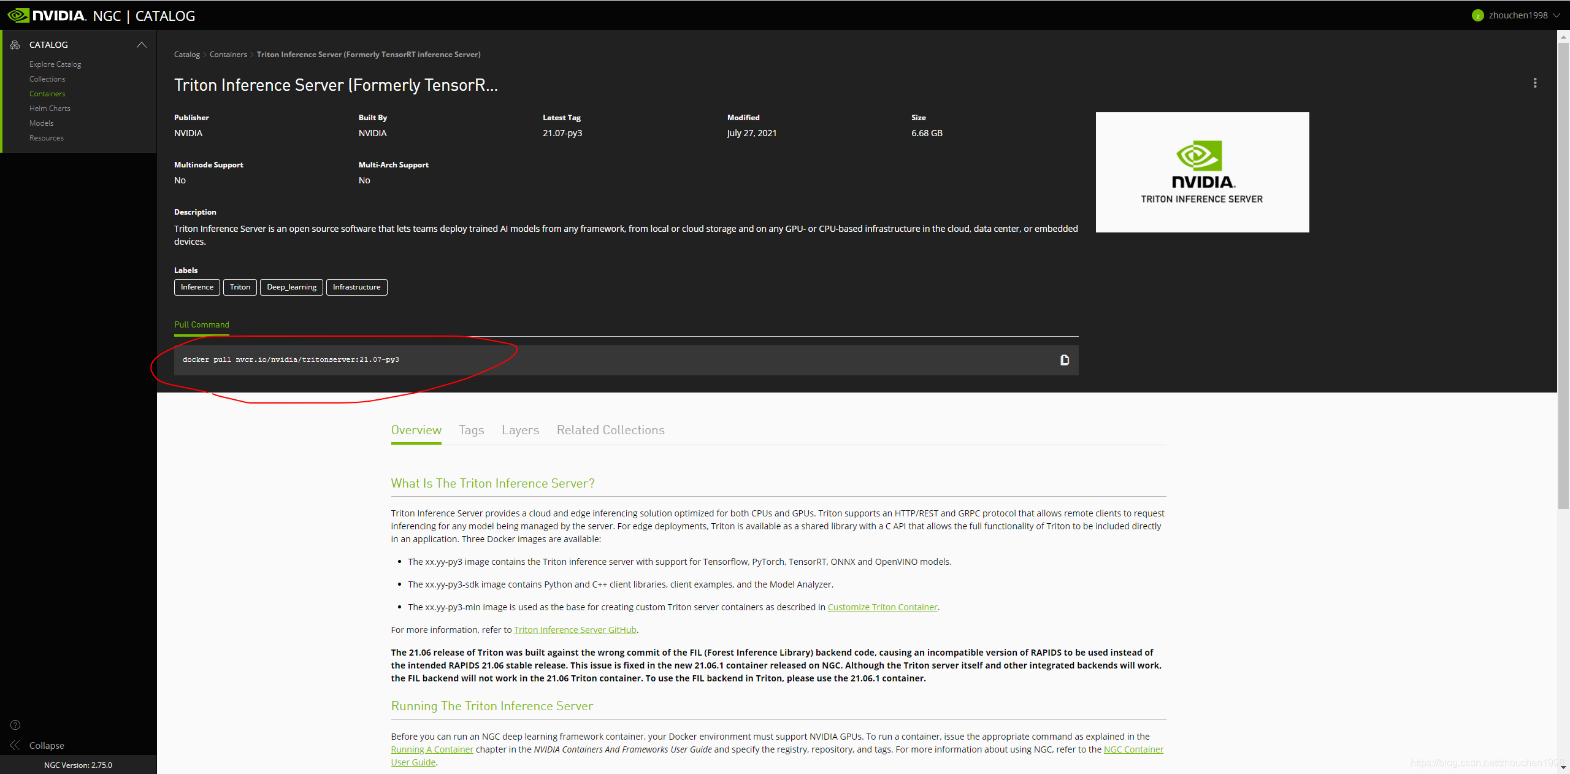Open the Related Collections tab
Viewport: 1570px width, 774px height.
point(610,430)
